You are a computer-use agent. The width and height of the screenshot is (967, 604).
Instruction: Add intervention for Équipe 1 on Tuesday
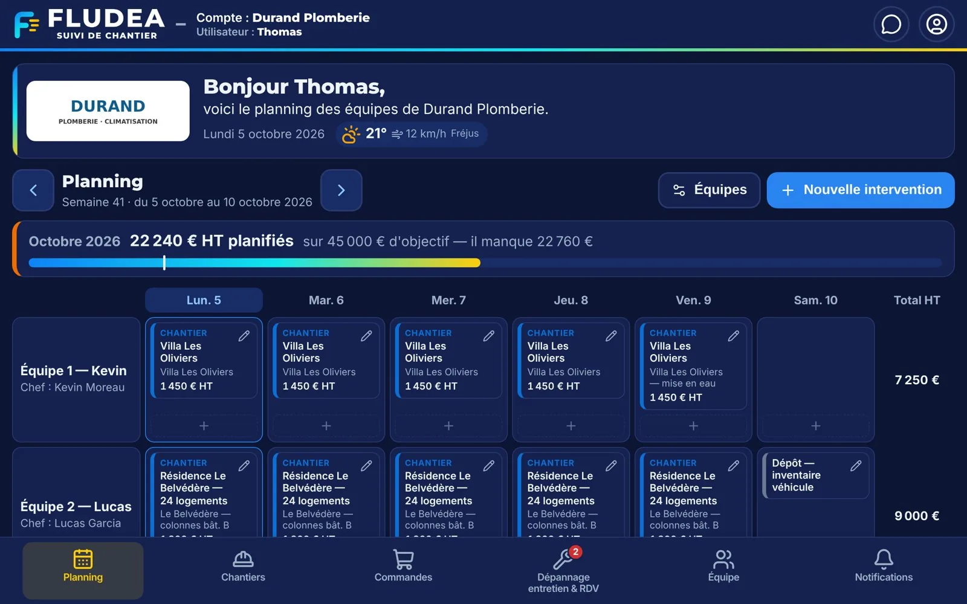(x=326, y=426)
